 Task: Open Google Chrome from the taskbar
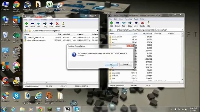click(x=40, y=109)
